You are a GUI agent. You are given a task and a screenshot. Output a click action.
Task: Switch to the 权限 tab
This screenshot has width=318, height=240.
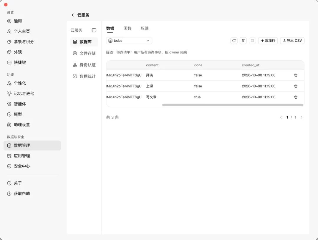145,28
